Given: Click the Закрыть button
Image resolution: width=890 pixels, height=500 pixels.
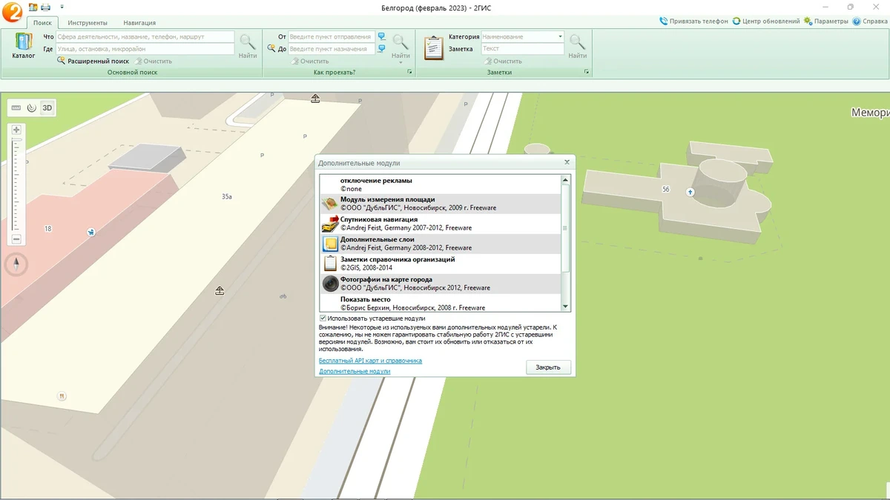Looking at the screenshot, I should point(548,367).
